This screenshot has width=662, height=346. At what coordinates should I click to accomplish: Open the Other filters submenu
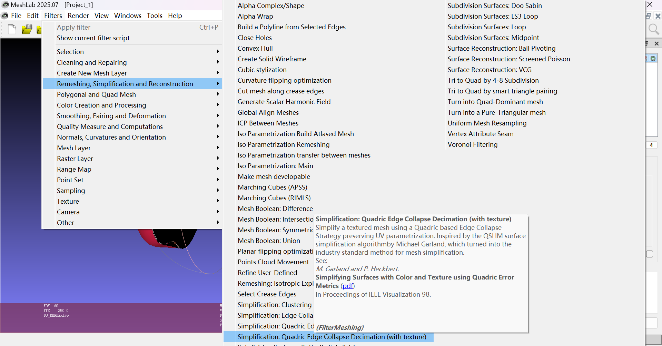pyautogui.click(x=132, y=223)
